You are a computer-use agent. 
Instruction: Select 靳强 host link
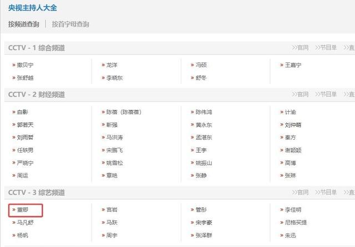(x=112, y=125)
